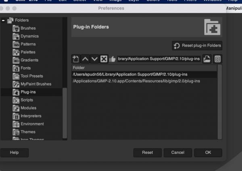Click the Reset plug-in Folders button

[x=197, y=45]
